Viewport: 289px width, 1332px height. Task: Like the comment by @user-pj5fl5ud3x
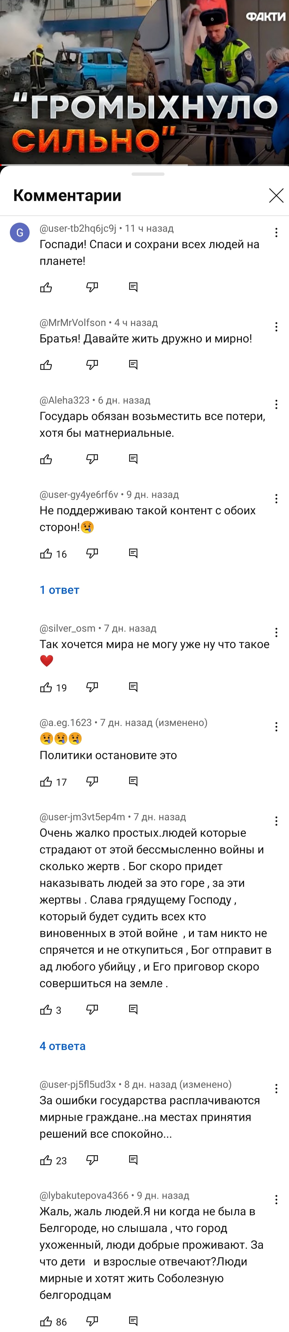point(46,1160)
